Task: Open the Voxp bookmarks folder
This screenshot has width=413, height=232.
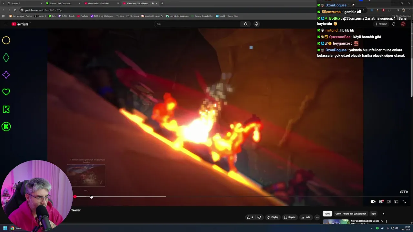Action: pos(120,16)
